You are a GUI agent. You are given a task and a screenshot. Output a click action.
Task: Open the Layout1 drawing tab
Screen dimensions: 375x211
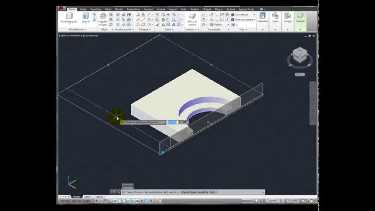coord(88,197)
